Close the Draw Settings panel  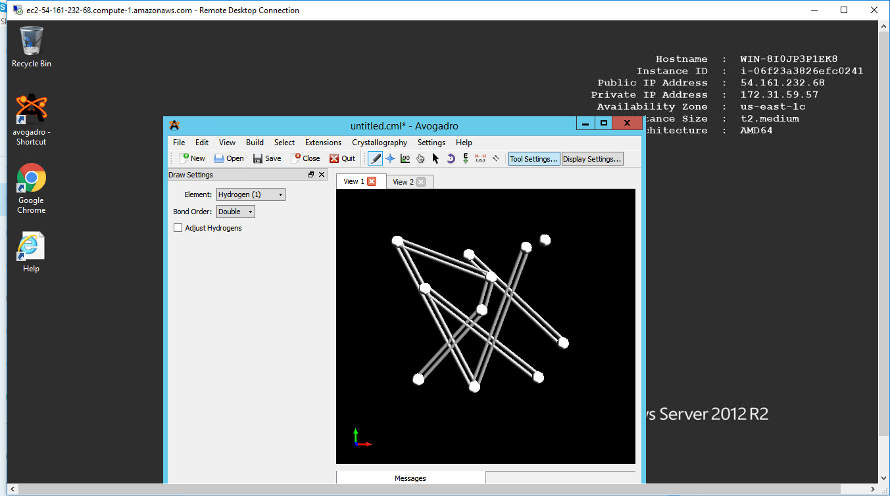[x=322, y=175]
